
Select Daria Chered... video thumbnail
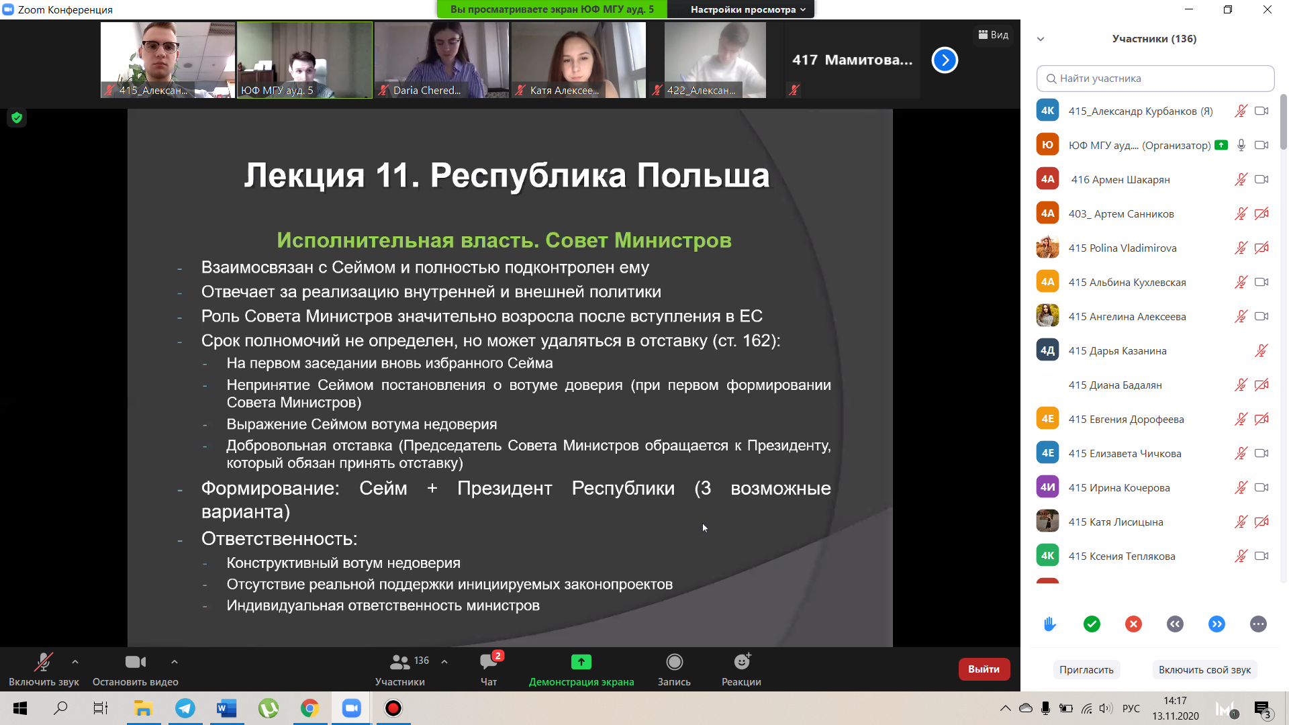pyautogui.click(x=442, y=60)
